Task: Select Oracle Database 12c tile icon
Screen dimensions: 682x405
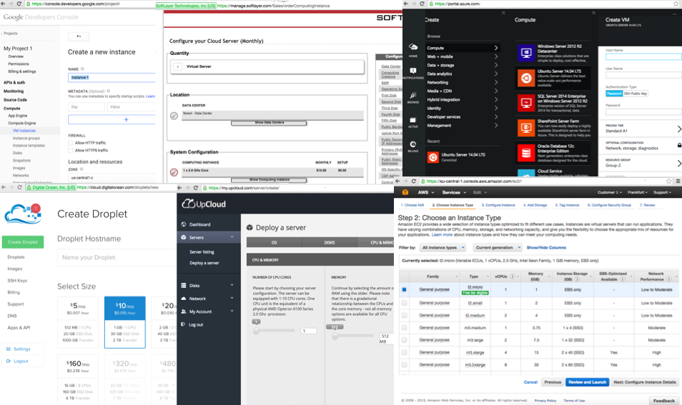Action: coord(526,153)
